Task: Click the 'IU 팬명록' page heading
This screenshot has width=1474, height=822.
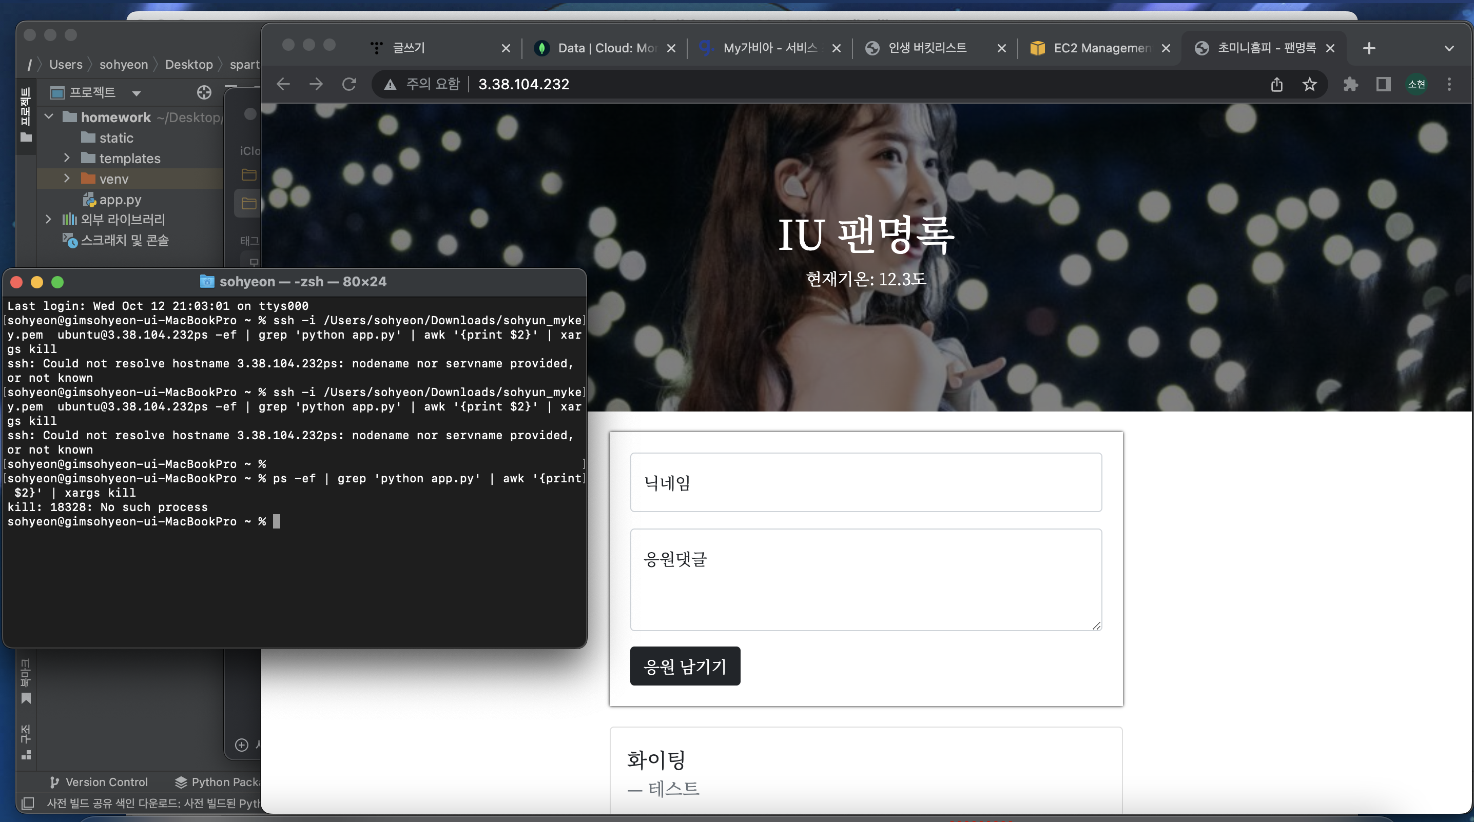Action: coord(866,234)
